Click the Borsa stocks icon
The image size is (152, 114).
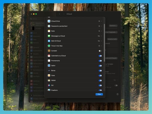49,71
